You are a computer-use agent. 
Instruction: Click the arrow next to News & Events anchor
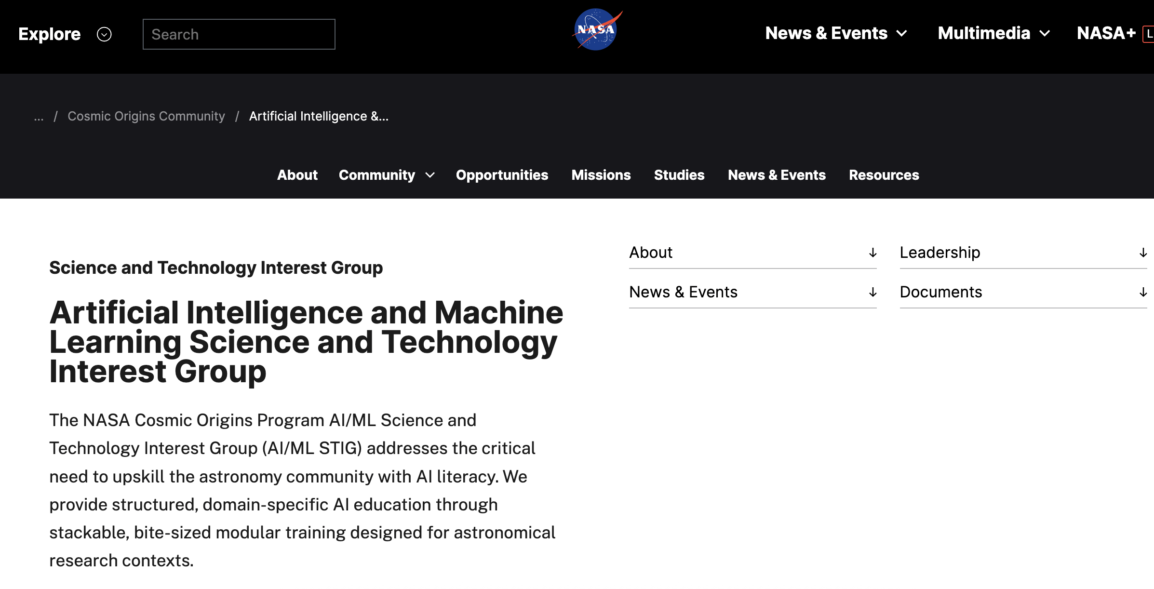point(872,292)
